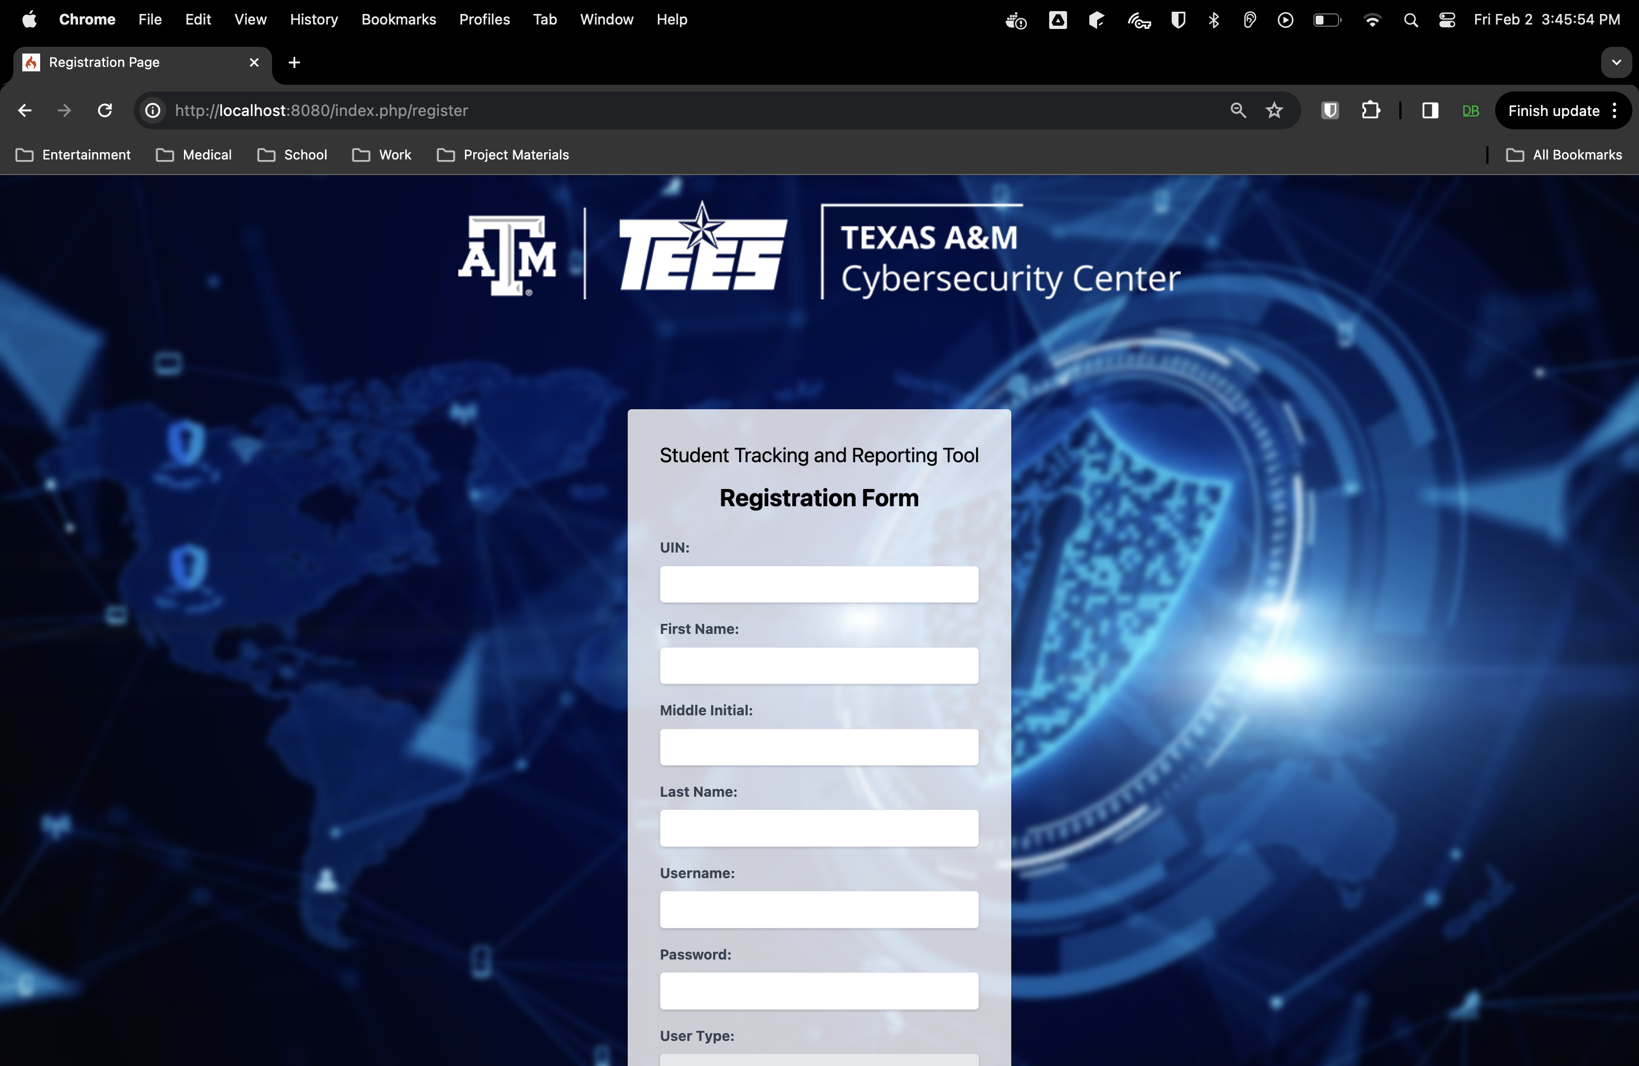Viewport: 1639px width, 1066px height.
Task: Open macOS Control Center toggle icon
Action: (1447, 20)
